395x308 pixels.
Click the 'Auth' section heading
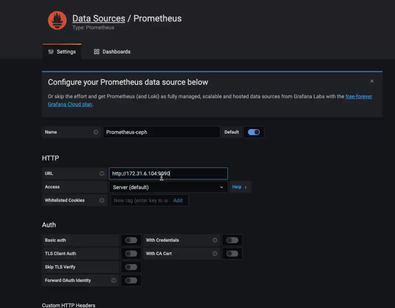[x=49, y=225]
